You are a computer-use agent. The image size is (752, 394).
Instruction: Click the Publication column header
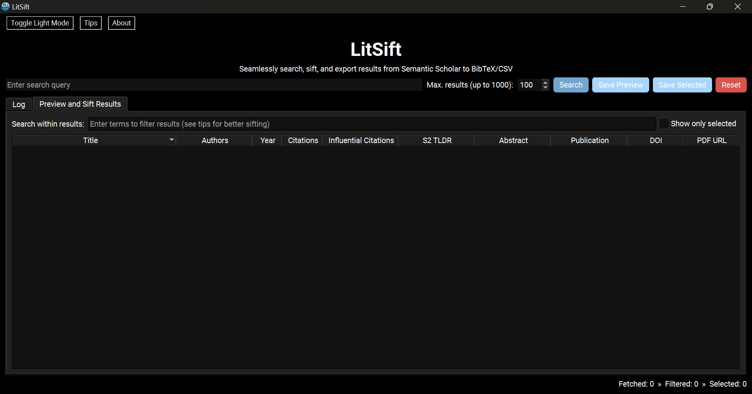(589, 140)
